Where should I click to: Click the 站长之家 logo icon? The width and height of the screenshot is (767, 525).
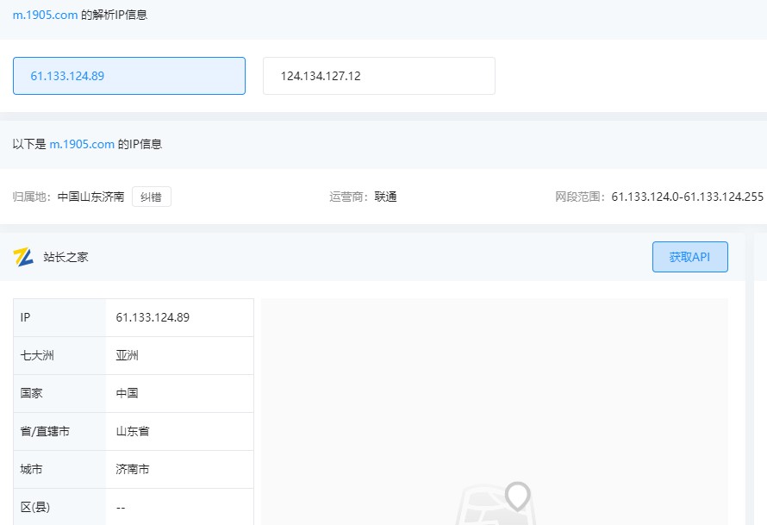click(x=23, y=257)
